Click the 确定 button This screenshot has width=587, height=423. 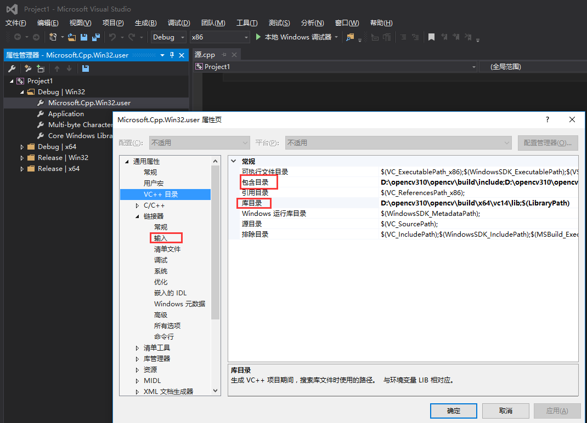454,410
